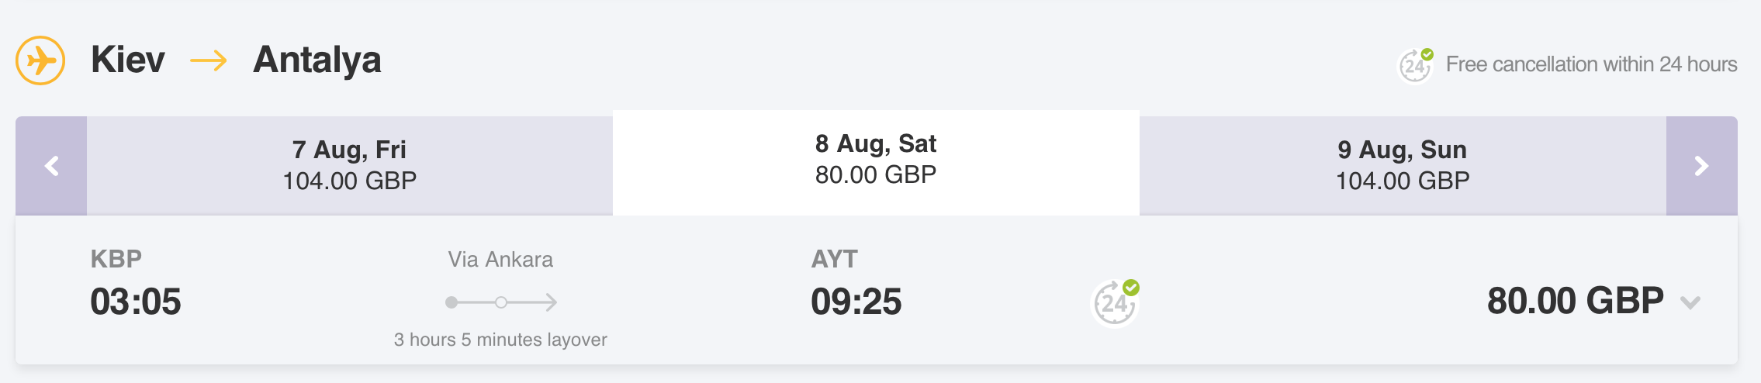
Task: Click the arrow between Kiev and Antalya
Action: 209,60
